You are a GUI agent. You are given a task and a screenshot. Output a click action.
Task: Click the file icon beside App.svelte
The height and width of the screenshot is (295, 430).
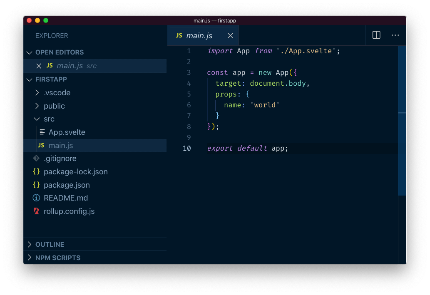pyautogui.click(x=42, y=132)
